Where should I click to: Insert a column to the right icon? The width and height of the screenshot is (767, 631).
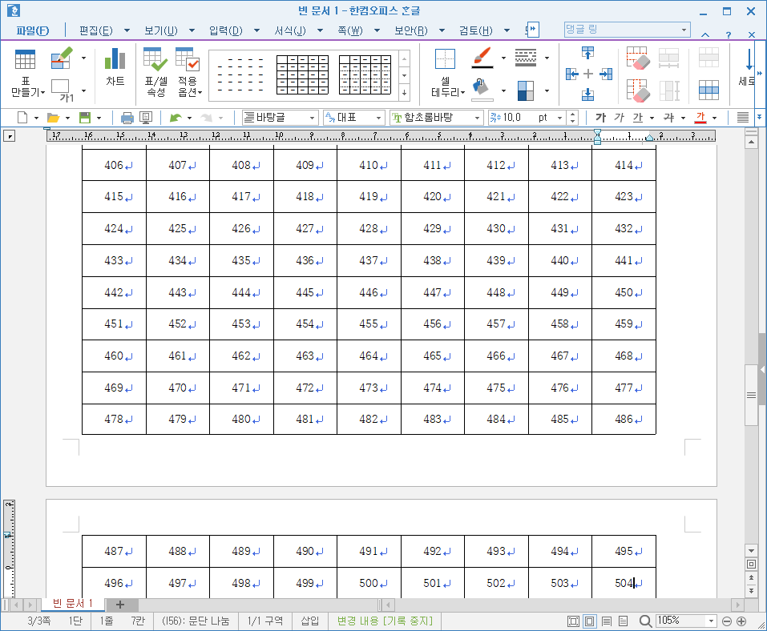[x=606, y=74]
